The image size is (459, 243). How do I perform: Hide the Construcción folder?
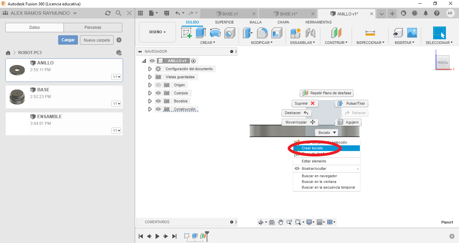coord(159,109)
